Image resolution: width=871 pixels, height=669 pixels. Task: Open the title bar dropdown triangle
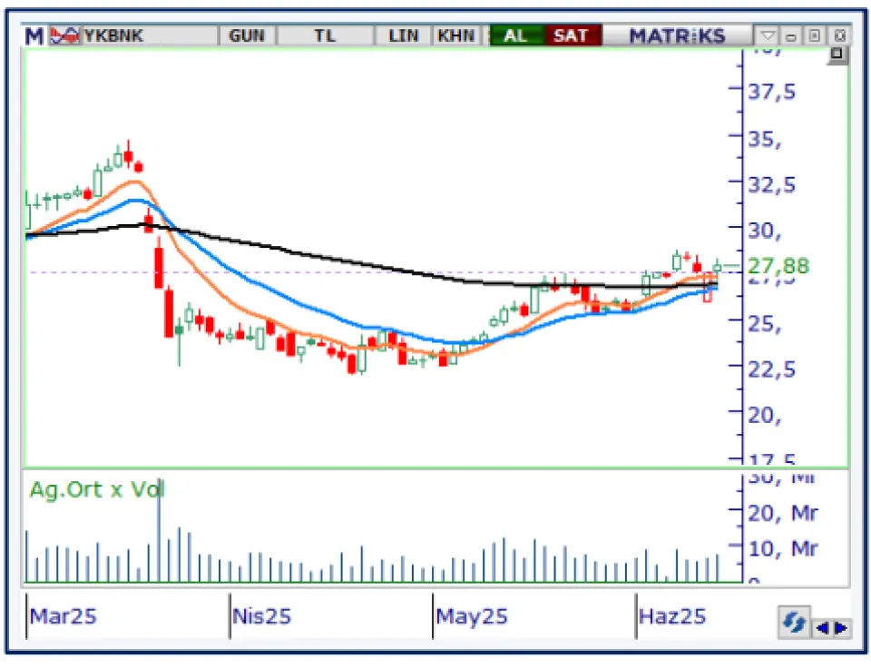tap(768, 36)
